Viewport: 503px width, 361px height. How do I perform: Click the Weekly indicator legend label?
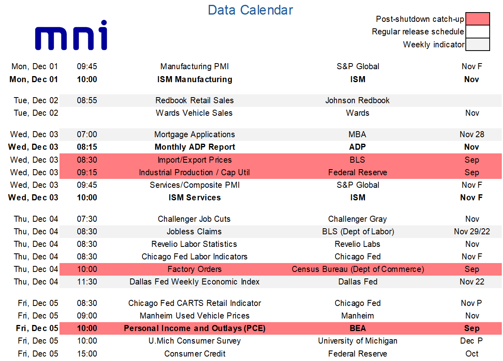coord(434,45)
